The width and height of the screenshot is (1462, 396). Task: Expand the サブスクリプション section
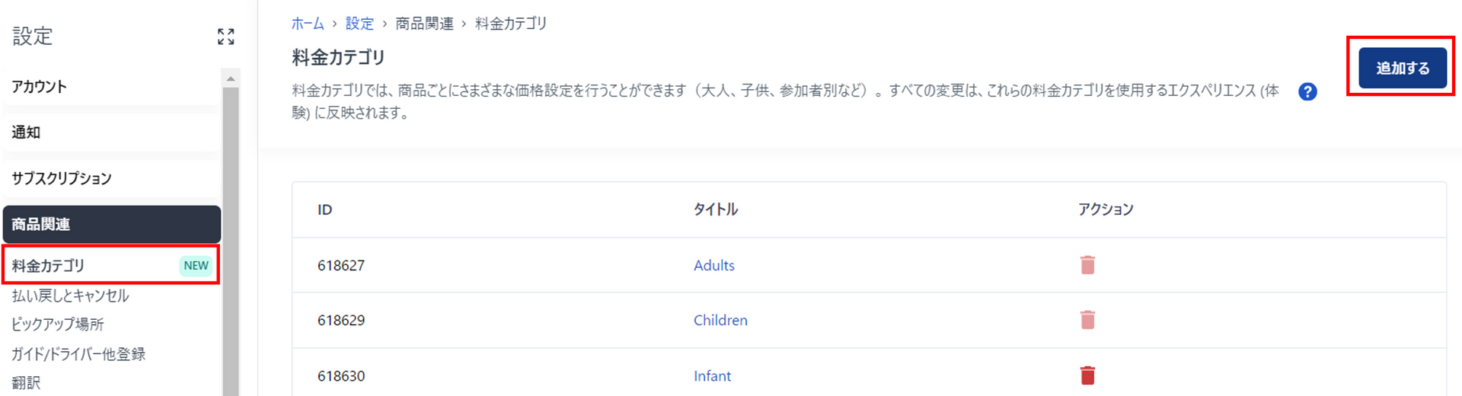click(x=111, y=178)
